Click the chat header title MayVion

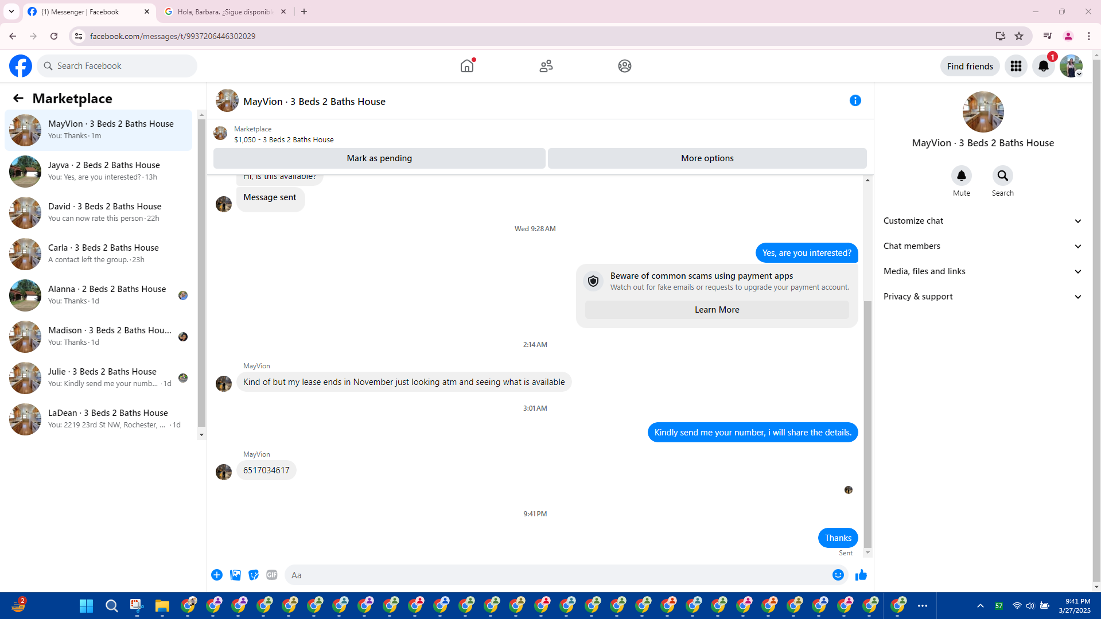click(314, 102)
